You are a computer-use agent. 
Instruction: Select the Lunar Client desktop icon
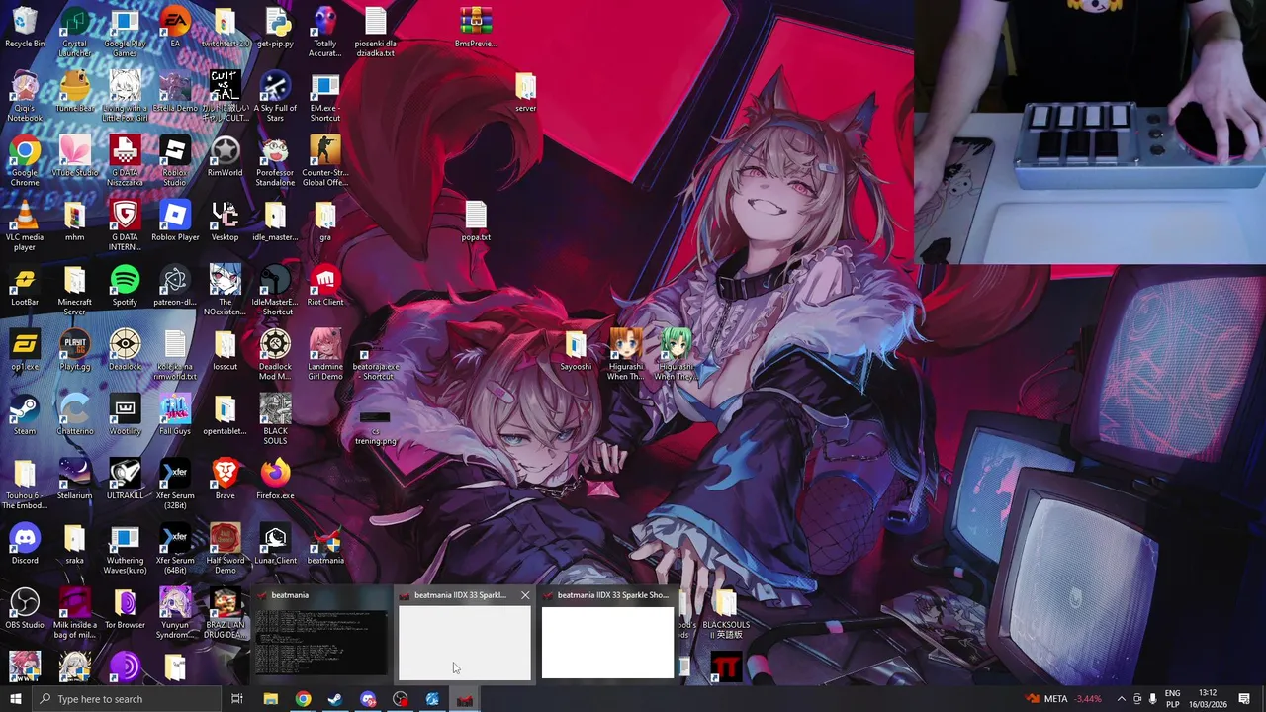click(x=275, y=545)
